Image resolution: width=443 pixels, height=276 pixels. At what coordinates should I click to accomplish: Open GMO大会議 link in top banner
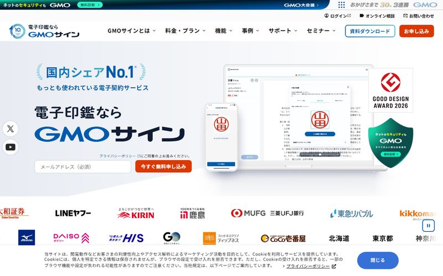(x=301, y=5)
